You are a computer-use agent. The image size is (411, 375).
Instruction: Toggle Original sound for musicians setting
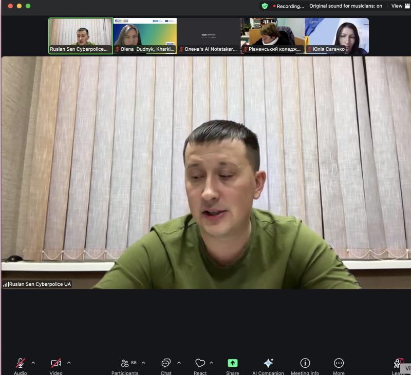(346, 6)
